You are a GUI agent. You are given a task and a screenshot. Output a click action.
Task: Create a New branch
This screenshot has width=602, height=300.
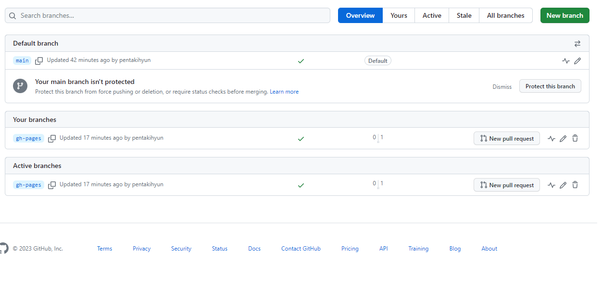[x=565, y=15]
